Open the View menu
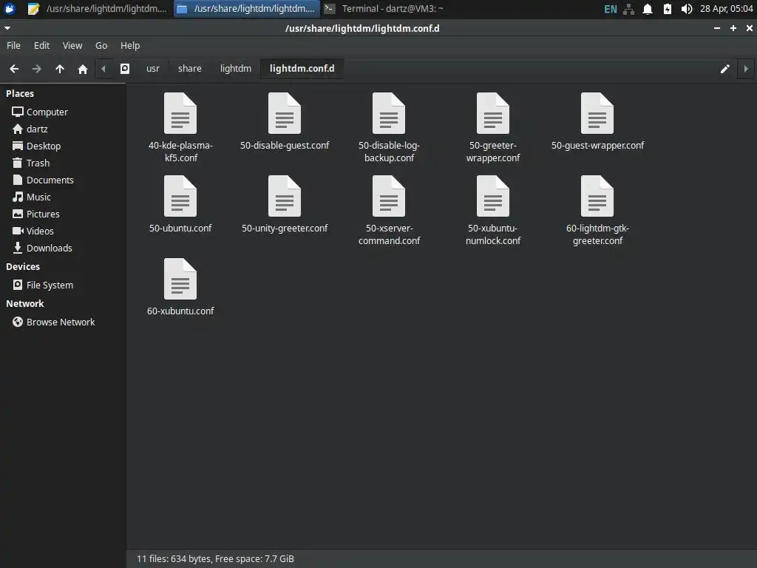Screen dimensions: 757x568 point(72,45)
